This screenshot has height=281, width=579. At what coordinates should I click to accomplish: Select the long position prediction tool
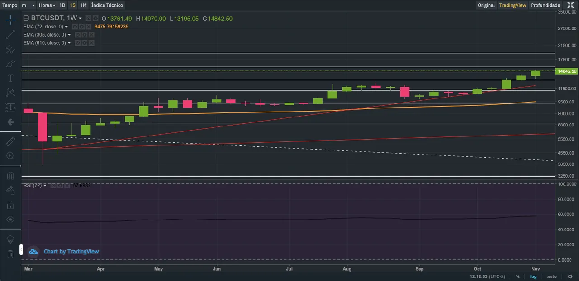[10, 108]
